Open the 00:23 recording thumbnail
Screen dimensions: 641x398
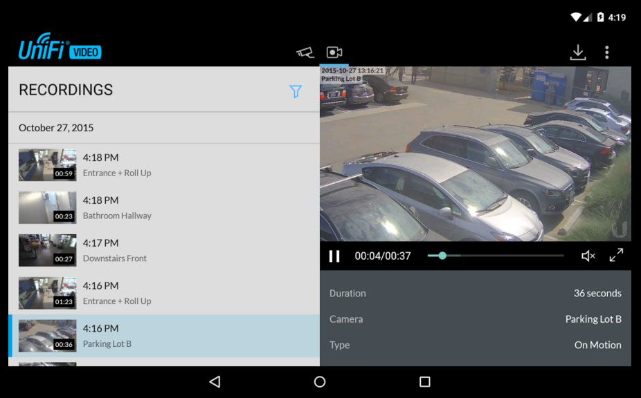tap(48, 207)
